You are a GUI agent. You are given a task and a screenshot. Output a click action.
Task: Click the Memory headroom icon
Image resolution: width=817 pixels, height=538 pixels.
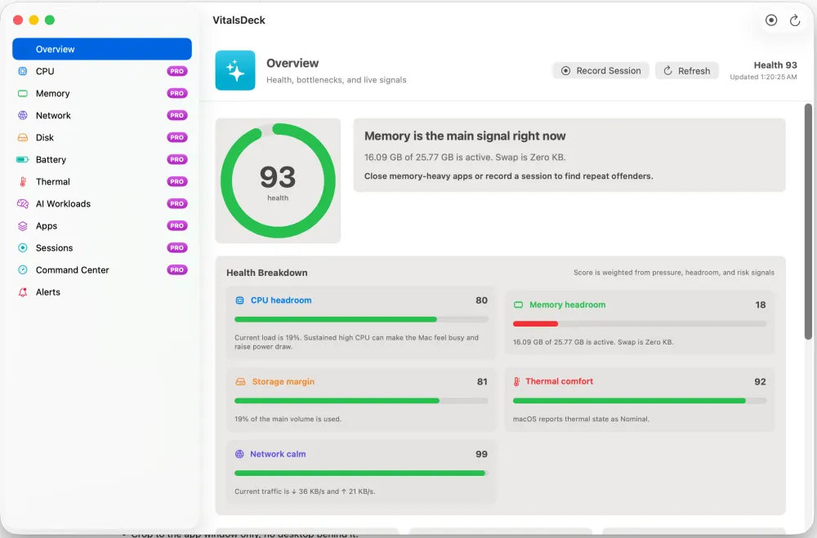518,305
